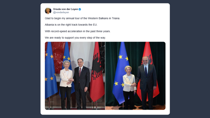Click the blue verified checkmark badge
Screen dimensions: 210x118
80,9
